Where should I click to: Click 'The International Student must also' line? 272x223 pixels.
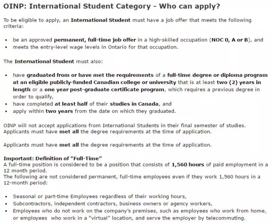[x=53, y=62]
